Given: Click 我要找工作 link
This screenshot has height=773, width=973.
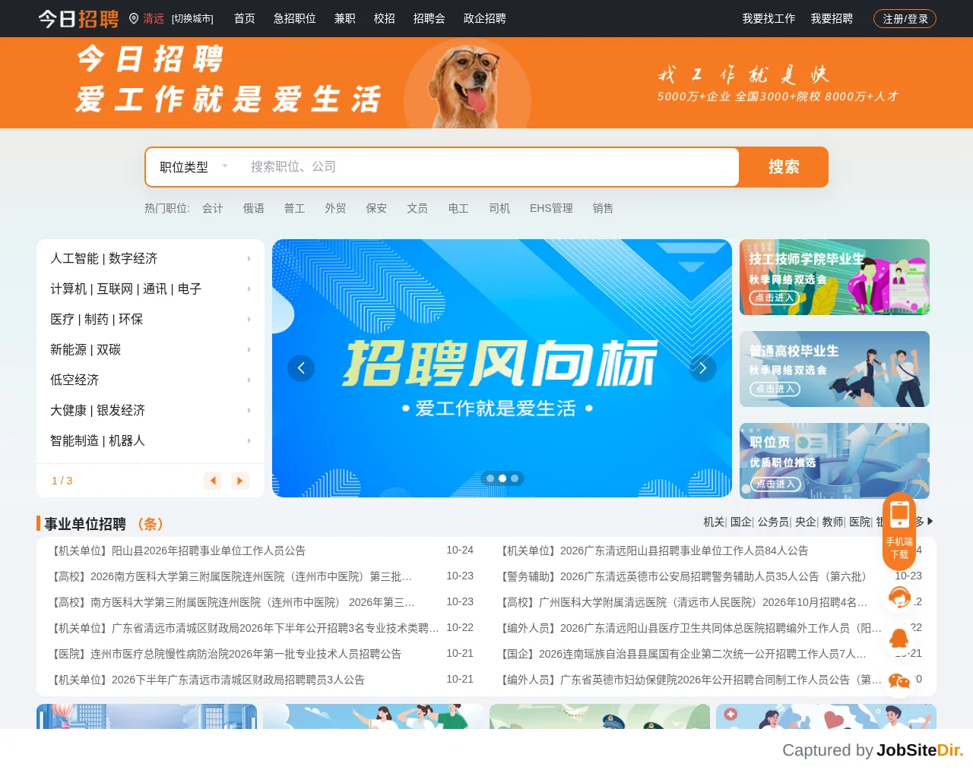Looking at the screenshot, I should coord(769,18).
